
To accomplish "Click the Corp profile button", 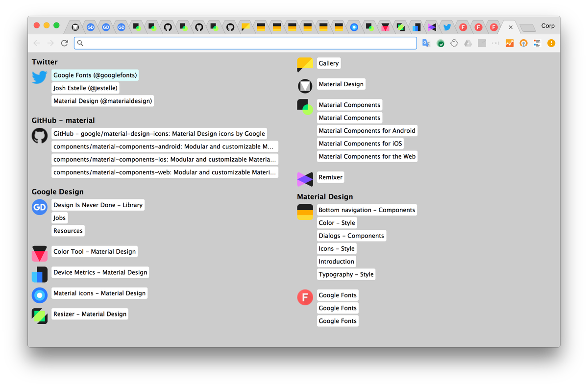I will point(548,26).
